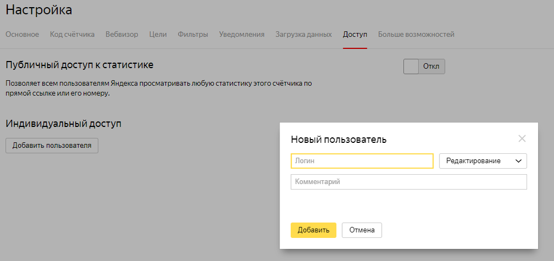Screen dimensions: 554x261
Task: Click the Индивидуальный доступ heading
Action: 64,124
